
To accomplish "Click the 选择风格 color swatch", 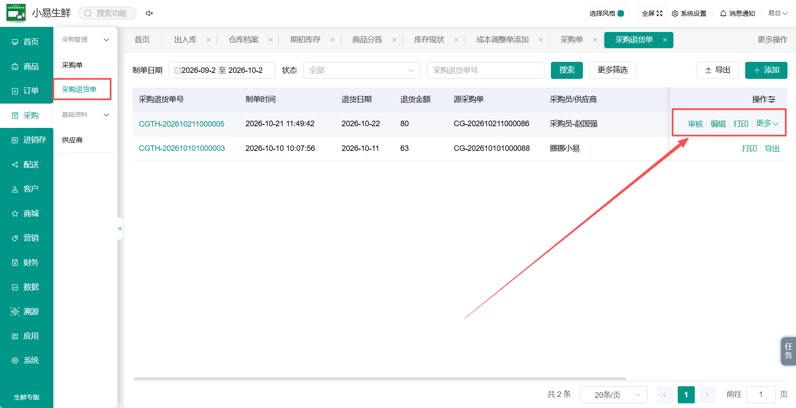I will [621, 14].
